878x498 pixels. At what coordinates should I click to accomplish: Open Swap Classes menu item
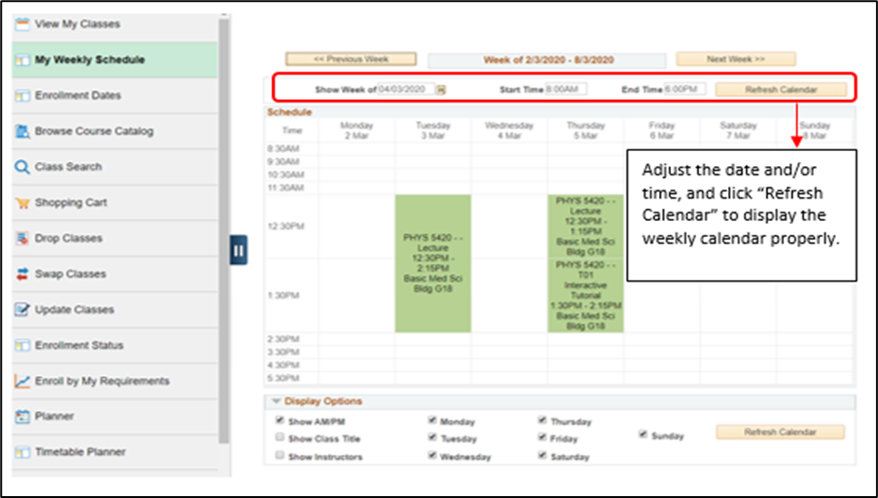tap(115, 274)
